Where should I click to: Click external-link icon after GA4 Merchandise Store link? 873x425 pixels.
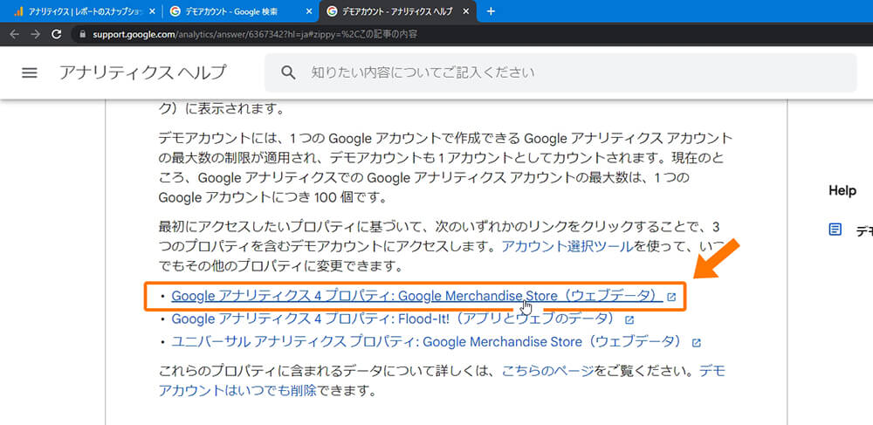tap(671, 297)
